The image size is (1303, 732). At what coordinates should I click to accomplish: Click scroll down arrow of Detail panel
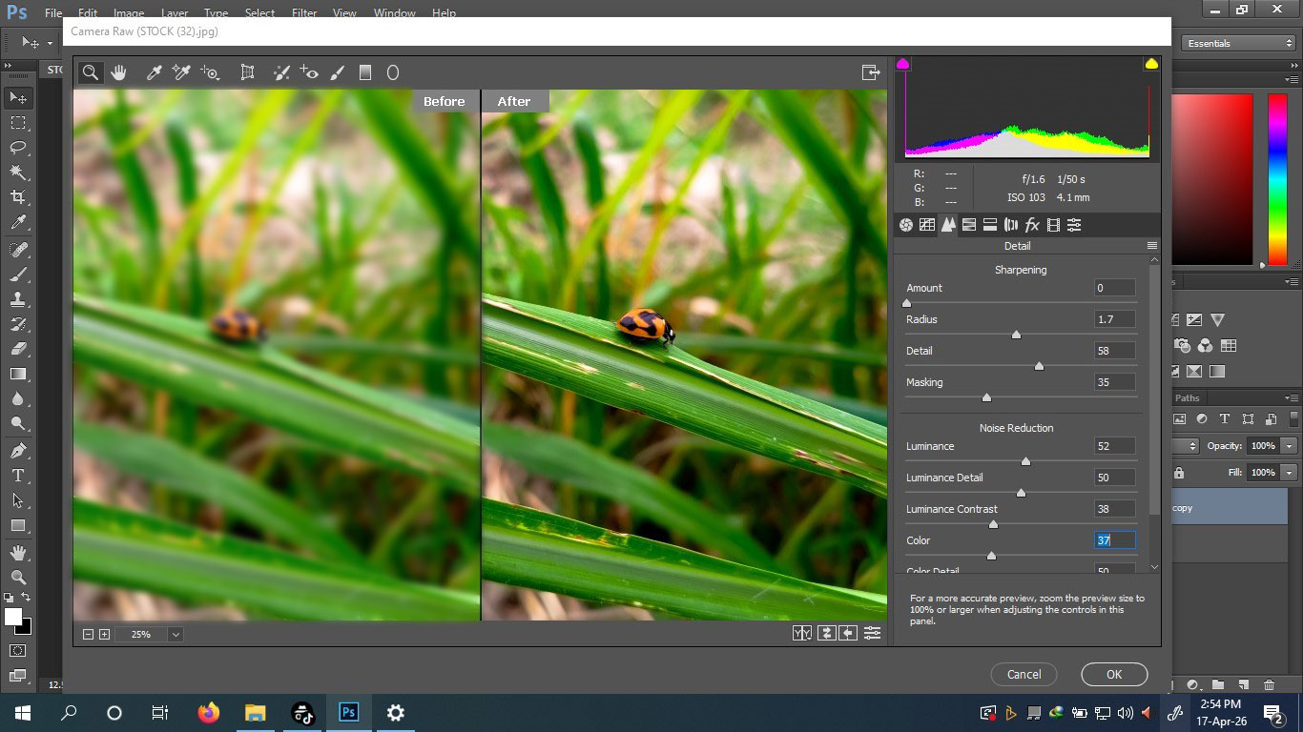tap(1154, 567)
